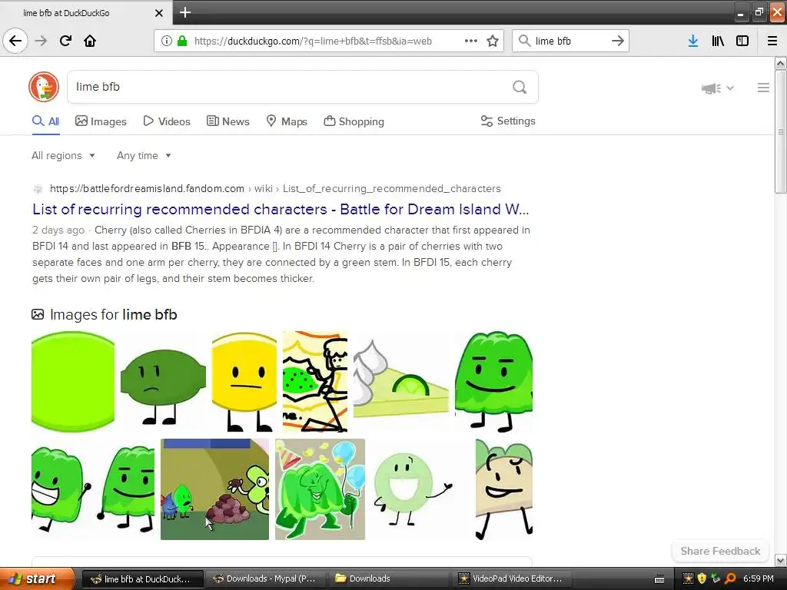Image resolution: width=787 pixels, height=590 pixels.
Task: Run search with the magnifier button
Action: (x=520, y=87)
